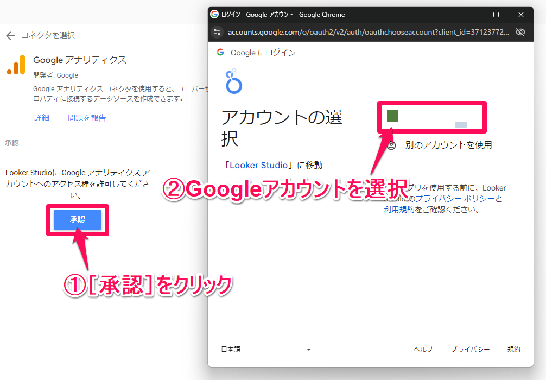Click the Google Analytics connector logo
The image size is (546, 380).
[16, 65]
